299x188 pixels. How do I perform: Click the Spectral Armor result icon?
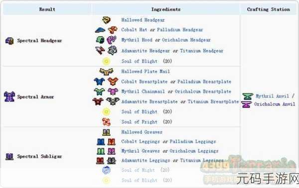9,96
